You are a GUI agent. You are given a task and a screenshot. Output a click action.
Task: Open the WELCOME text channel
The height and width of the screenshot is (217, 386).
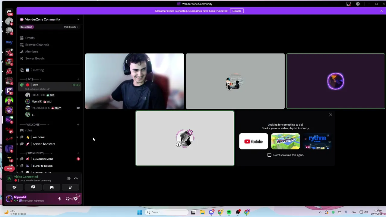50,137
